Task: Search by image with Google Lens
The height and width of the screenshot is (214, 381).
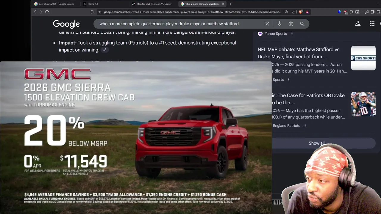Action: pos(291,24)
